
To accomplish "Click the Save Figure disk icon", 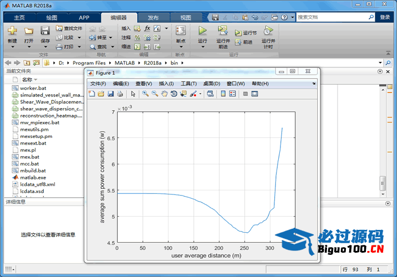I will [110, 94].
